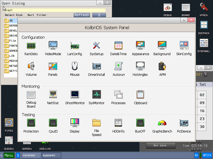
Task: Select the 3D folder in Open Dialog
Action: point(11,21)
